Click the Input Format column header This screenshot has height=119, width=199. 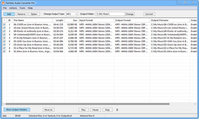pos(96,20)
